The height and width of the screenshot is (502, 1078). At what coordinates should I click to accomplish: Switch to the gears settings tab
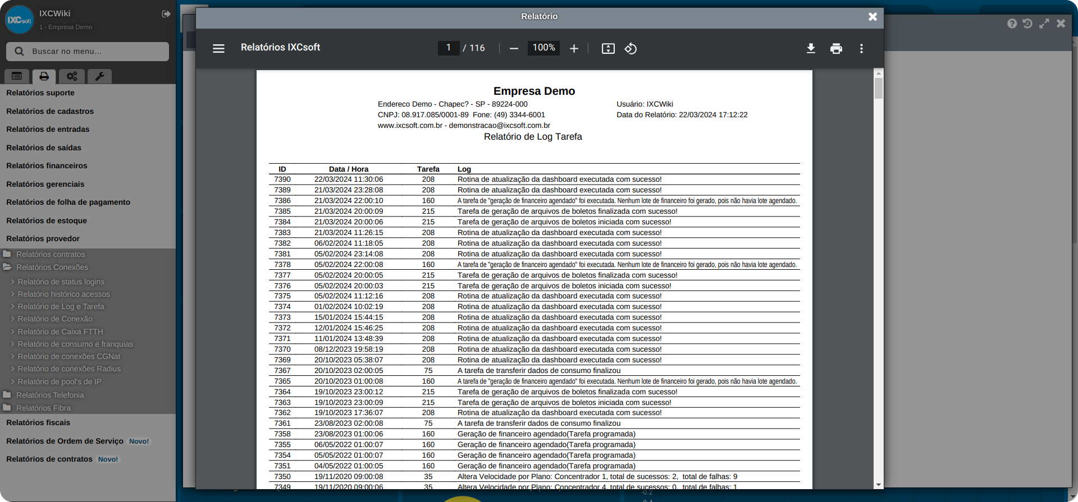point(72,76)
